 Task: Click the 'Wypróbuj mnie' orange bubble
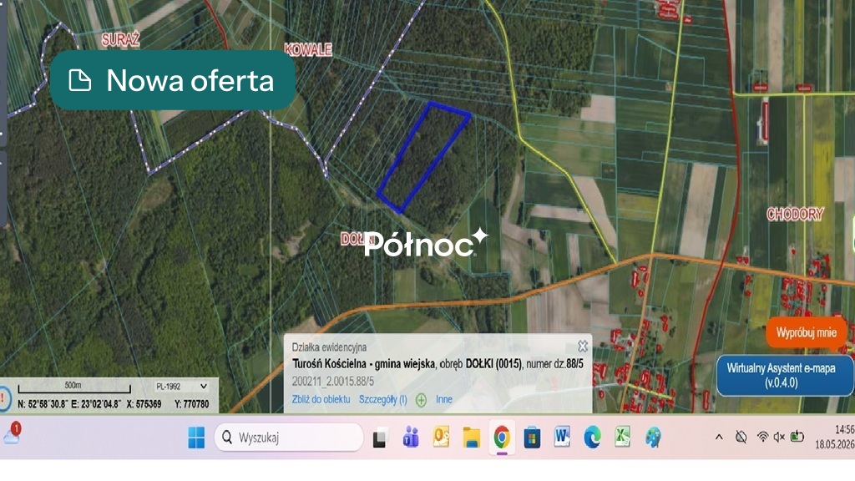(806, 332)
